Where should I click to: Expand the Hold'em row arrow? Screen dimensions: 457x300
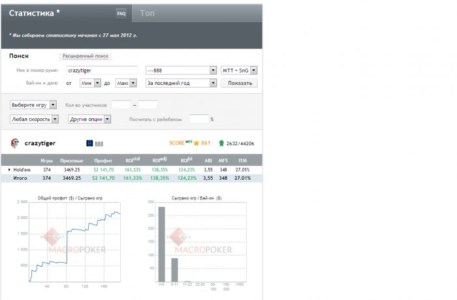click(9, 169)
